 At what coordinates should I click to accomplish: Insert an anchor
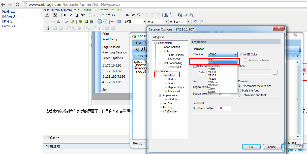[58, 22]
